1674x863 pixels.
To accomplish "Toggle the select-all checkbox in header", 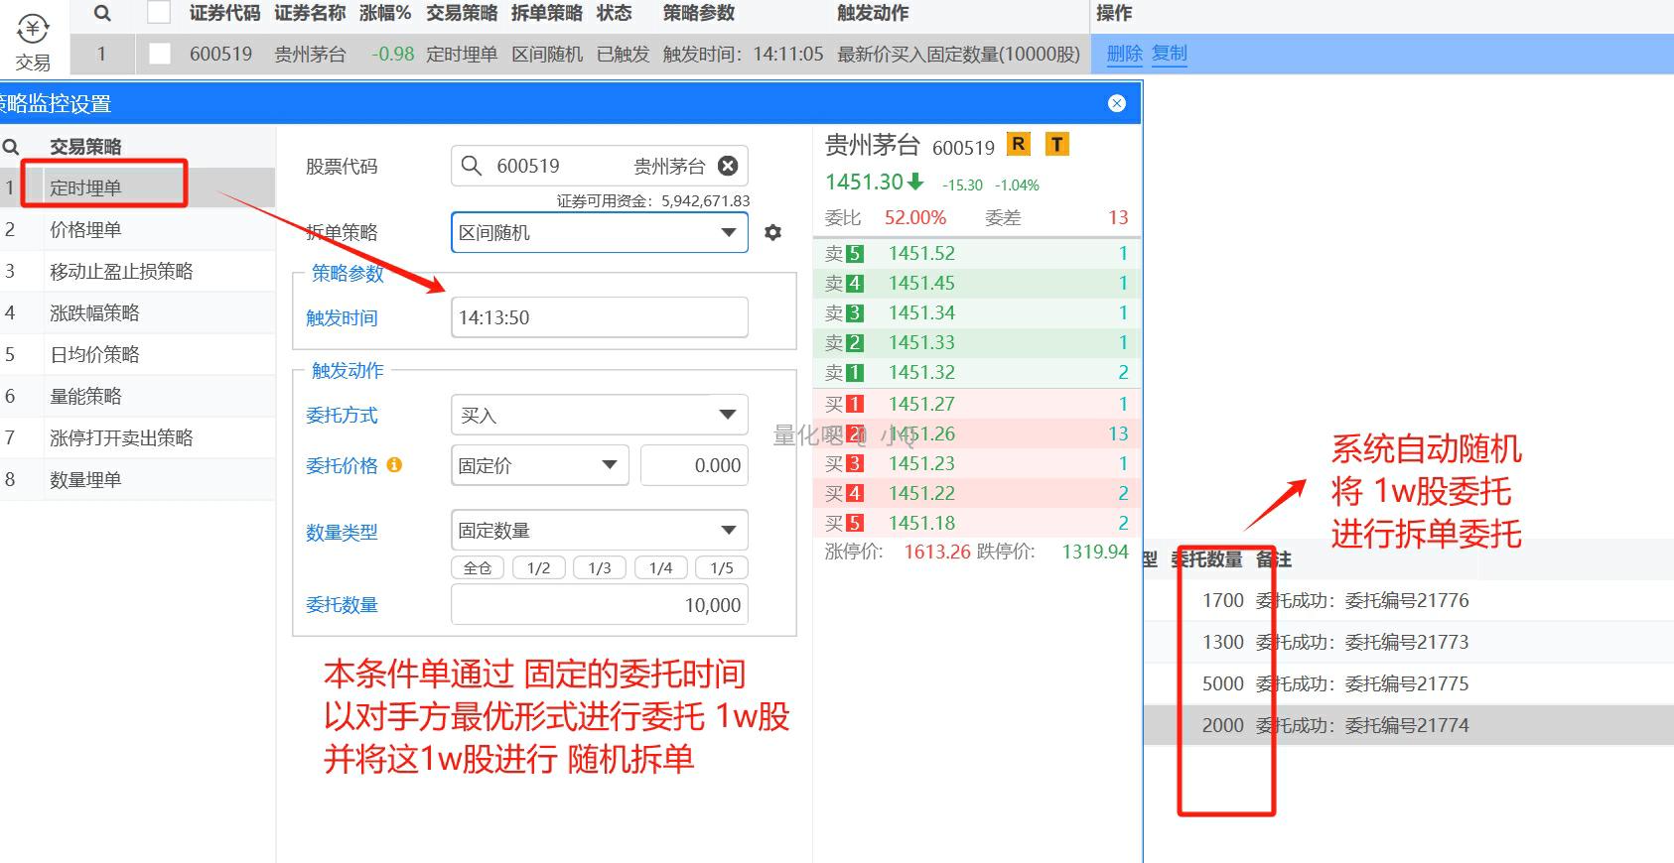I will tap(159, 13).
